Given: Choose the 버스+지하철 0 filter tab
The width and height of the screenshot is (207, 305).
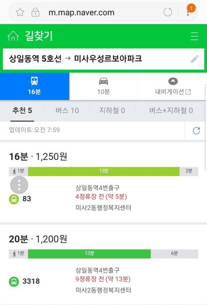Looking at the screenshot, I should [x=171, y=111].
